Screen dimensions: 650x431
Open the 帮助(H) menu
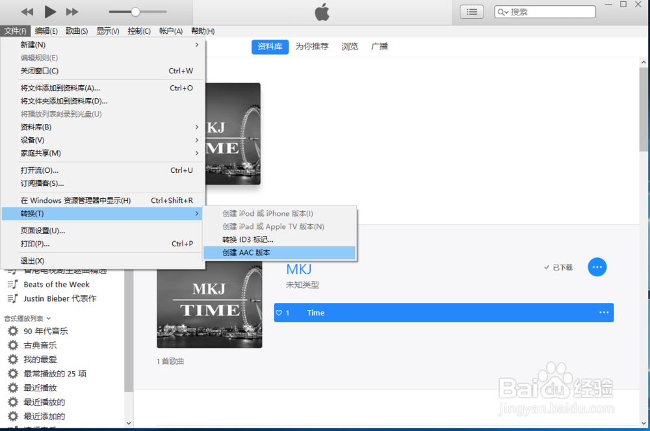[x=203, y=31]
